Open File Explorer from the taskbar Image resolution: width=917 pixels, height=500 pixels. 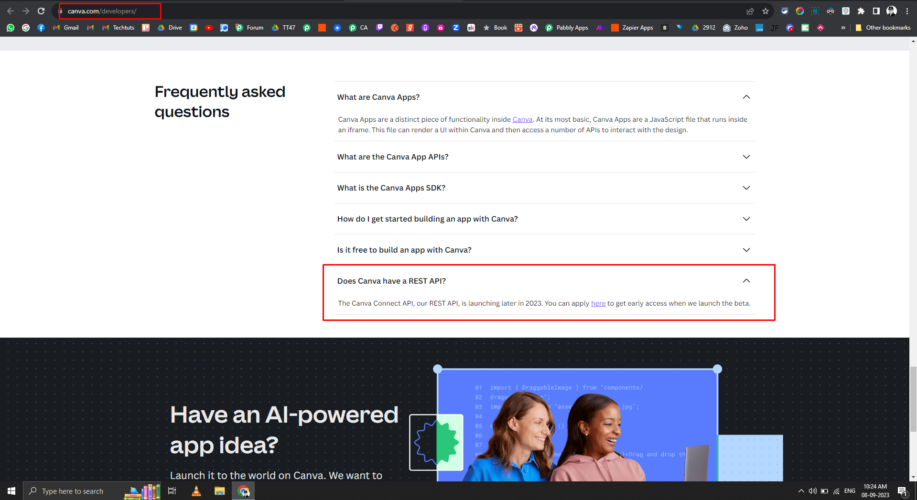[x=220, y=491]
